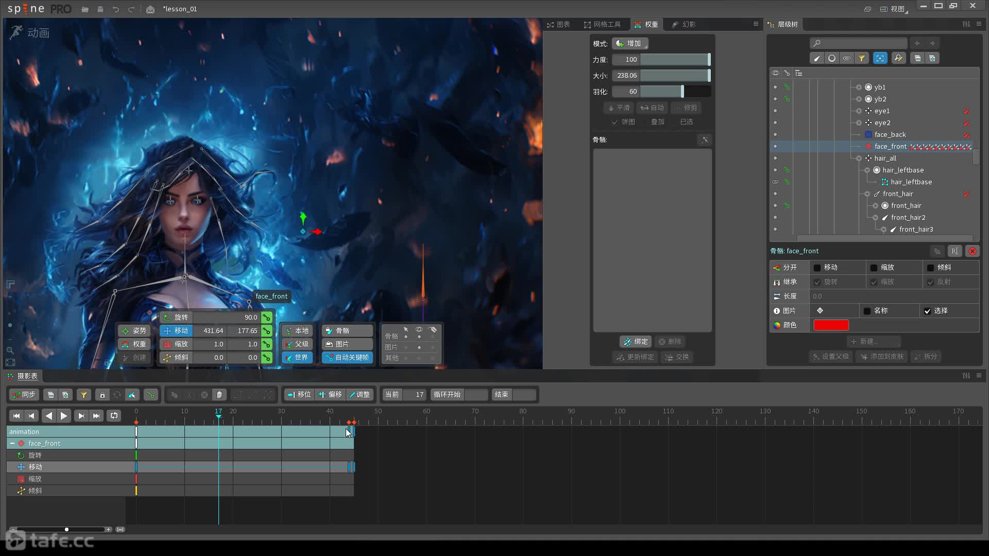Screen dimensions: 989x556
Task: Click bone picker icon in weights panel
Action: [705, 140]
